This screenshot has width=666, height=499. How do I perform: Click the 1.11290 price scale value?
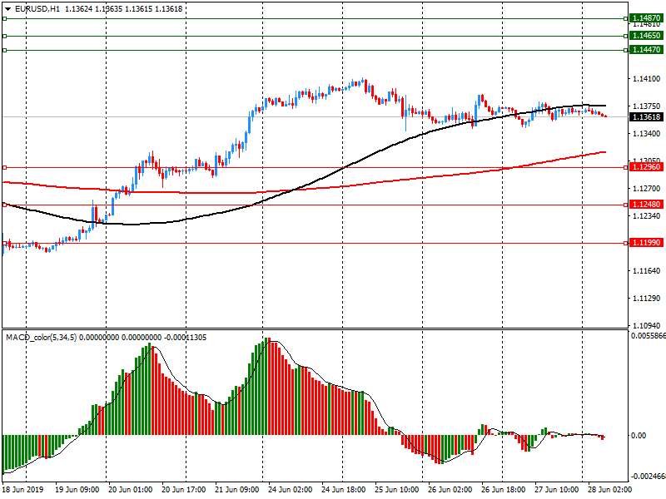[x=647, y=299]
